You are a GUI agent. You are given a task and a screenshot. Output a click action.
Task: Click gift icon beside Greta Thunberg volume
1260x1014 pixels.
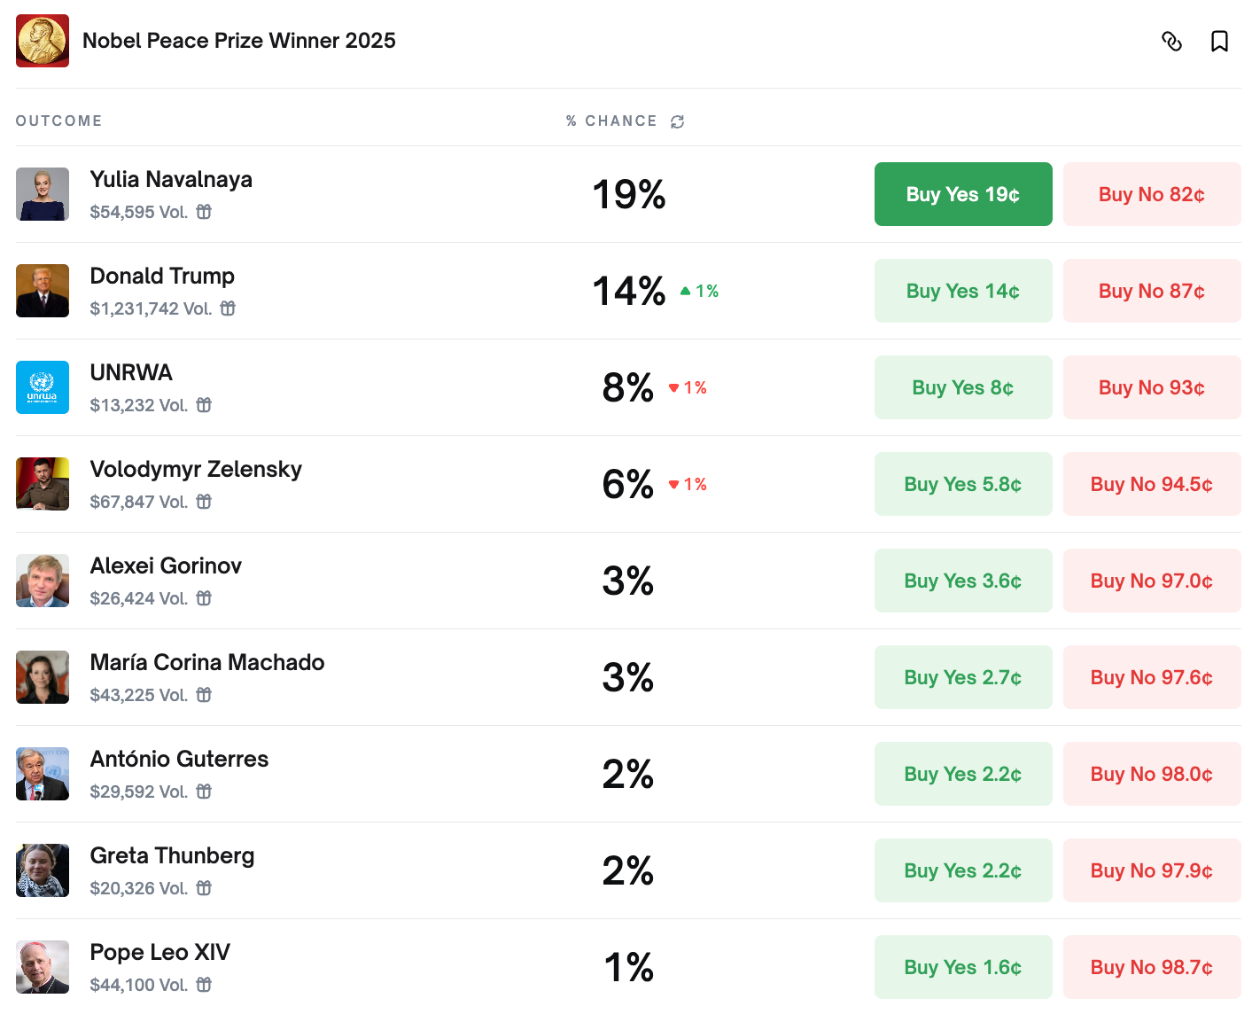click(x=204, y=888)
